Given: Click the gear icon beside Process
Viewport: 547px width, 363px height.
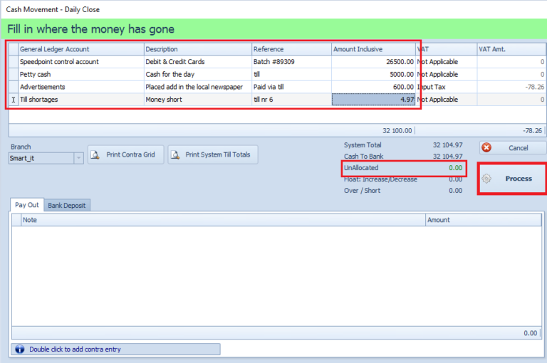Looking at the screenshot, I should coord(486,179).
